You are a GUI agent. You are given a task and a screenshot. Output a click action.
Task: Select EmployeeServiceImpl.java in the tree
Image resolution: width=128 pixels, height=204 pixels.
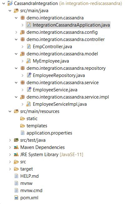click(60, 104)
